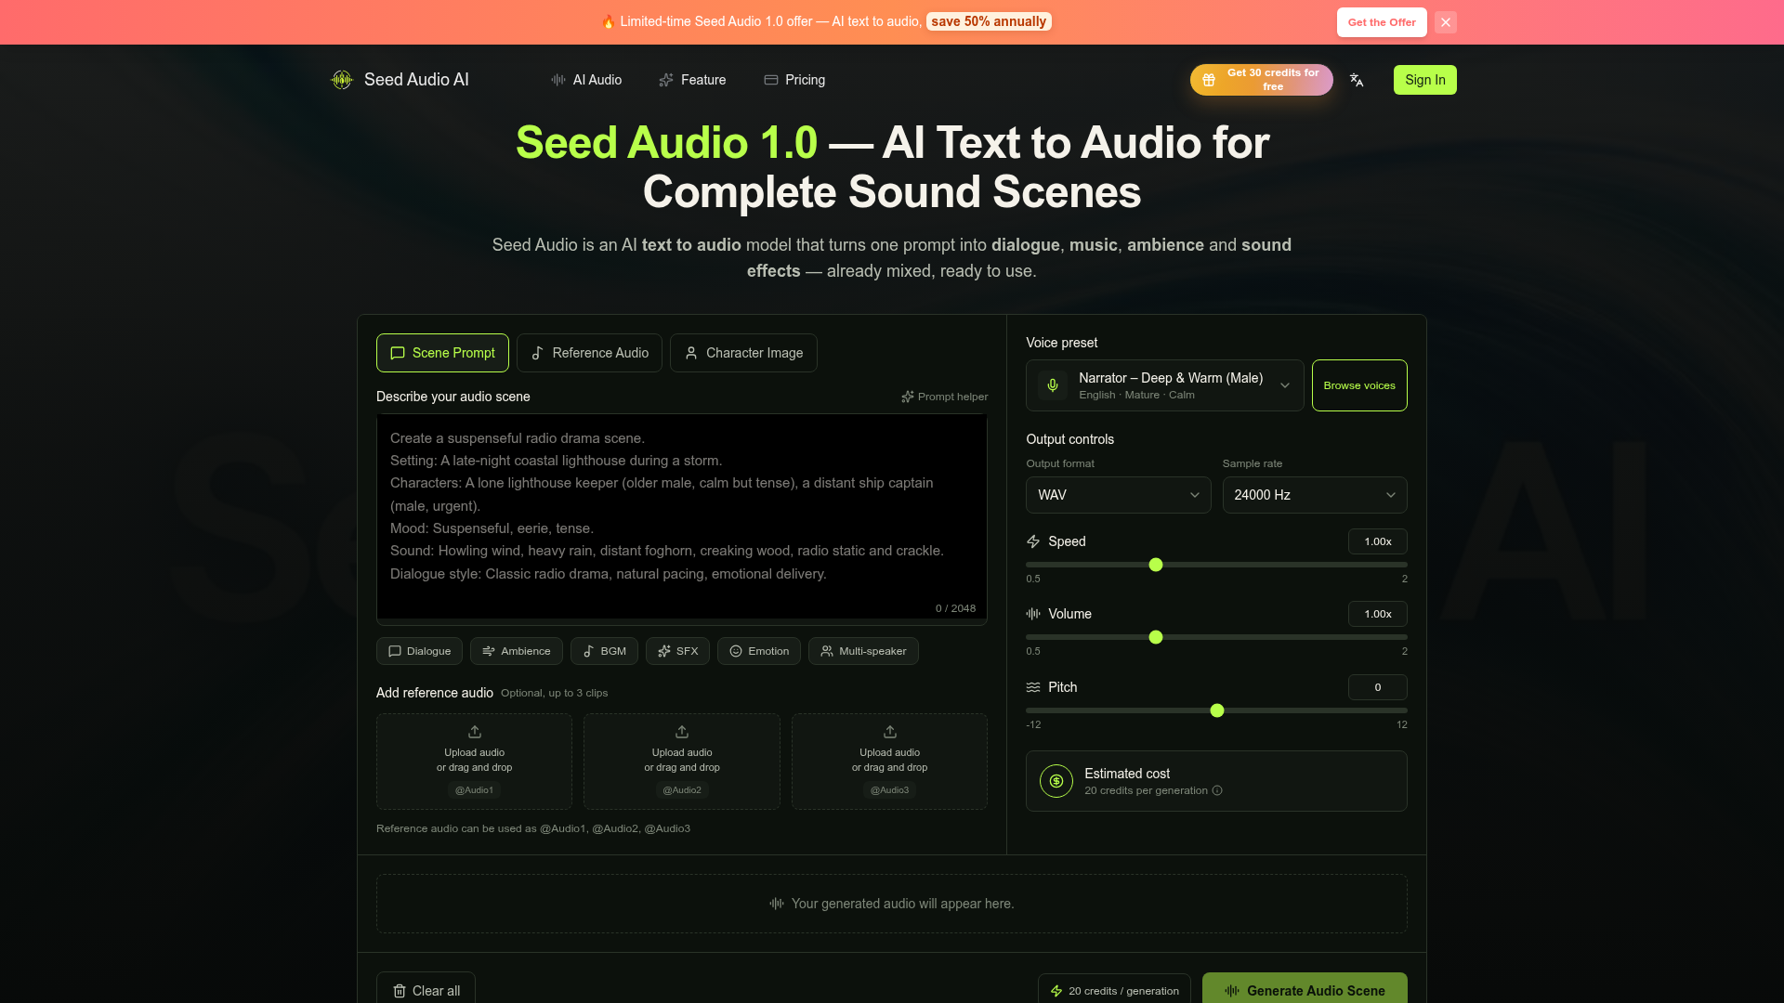The width and height of the screenshot is (1784, 1003).
Task: Click the Volume slider handle
Action: [1156, 637]
